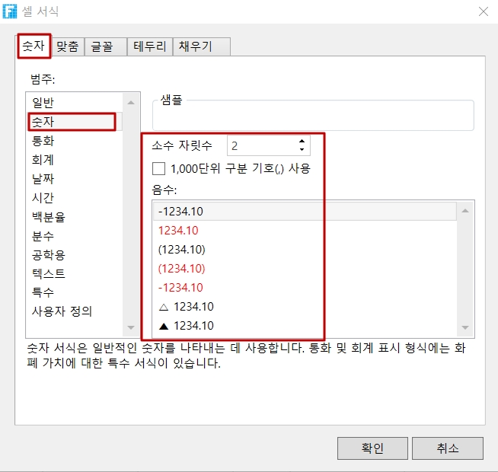Viewport: 498px width, 472px height.
Task: Select hollow triangle △ 1234.10 format
Action: click(186, 307)
